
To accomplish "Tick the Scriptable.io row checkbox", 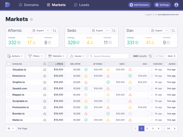I will tap(9, 101).
